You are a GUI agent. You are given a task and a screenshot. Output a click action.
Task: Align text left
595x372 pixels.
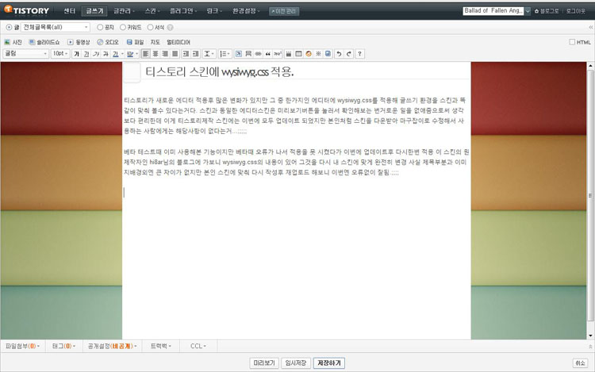click(146, 54)
